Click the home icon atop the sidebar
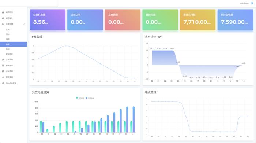256x143 pixels. point(3,12)
